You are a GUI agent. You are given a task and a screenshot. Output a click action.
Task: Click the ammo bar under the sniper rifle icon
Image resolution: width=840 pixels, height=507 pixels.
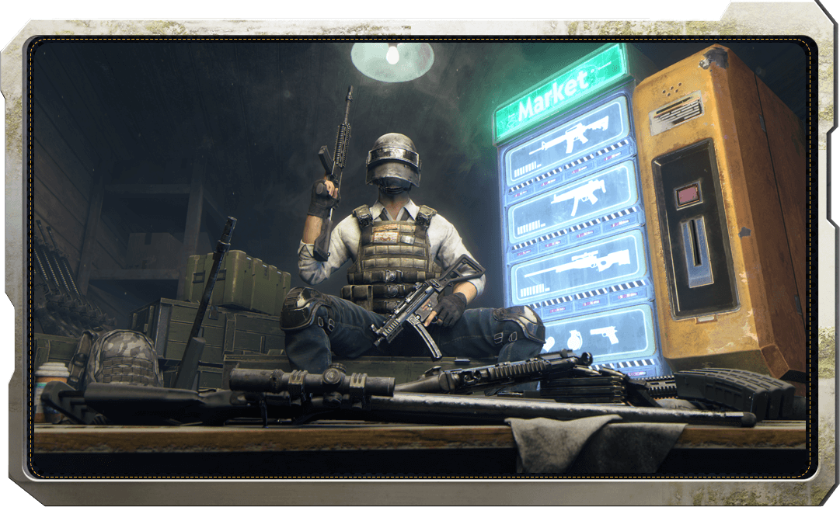[533, 293]
